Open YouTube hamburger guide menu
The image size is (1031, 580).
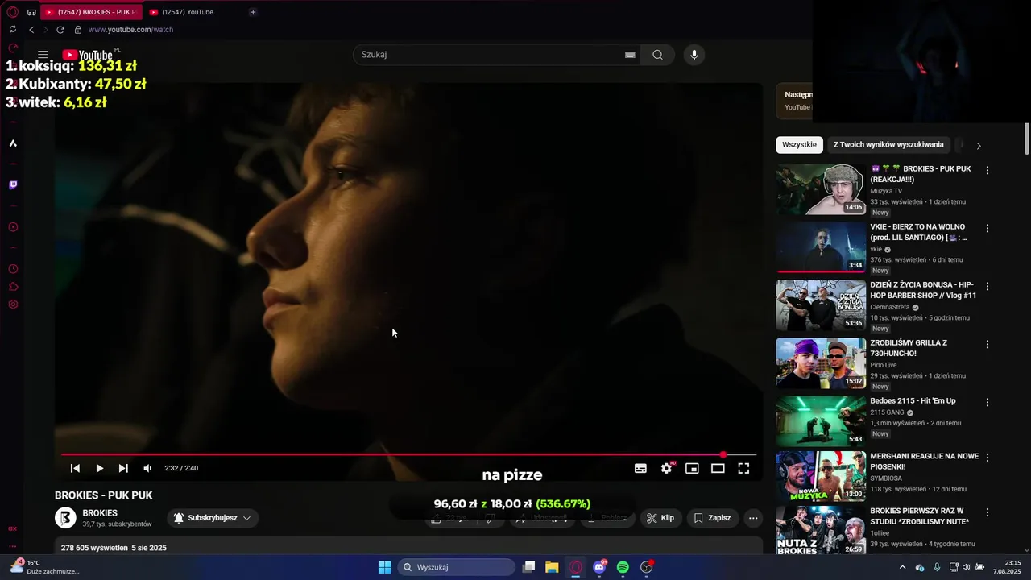point(43,55)
